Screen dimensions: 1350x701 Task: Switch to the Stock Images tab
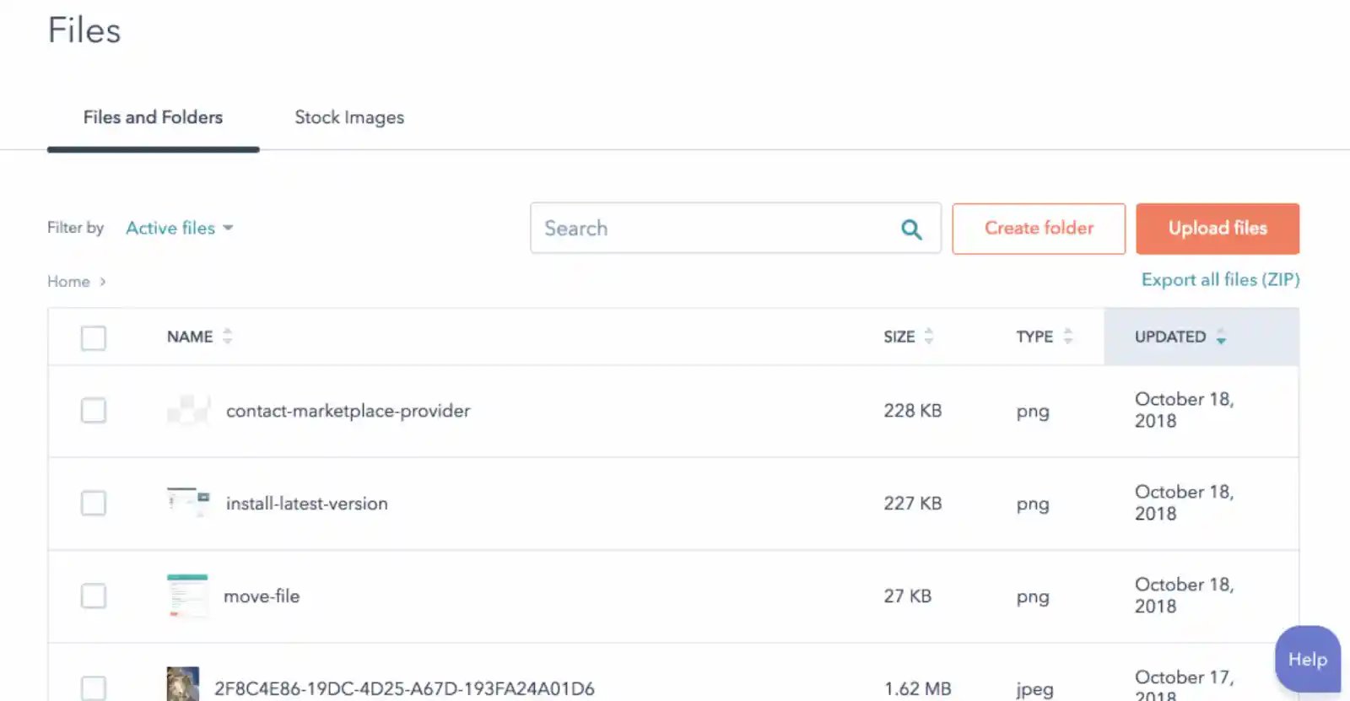pos(349,117)
